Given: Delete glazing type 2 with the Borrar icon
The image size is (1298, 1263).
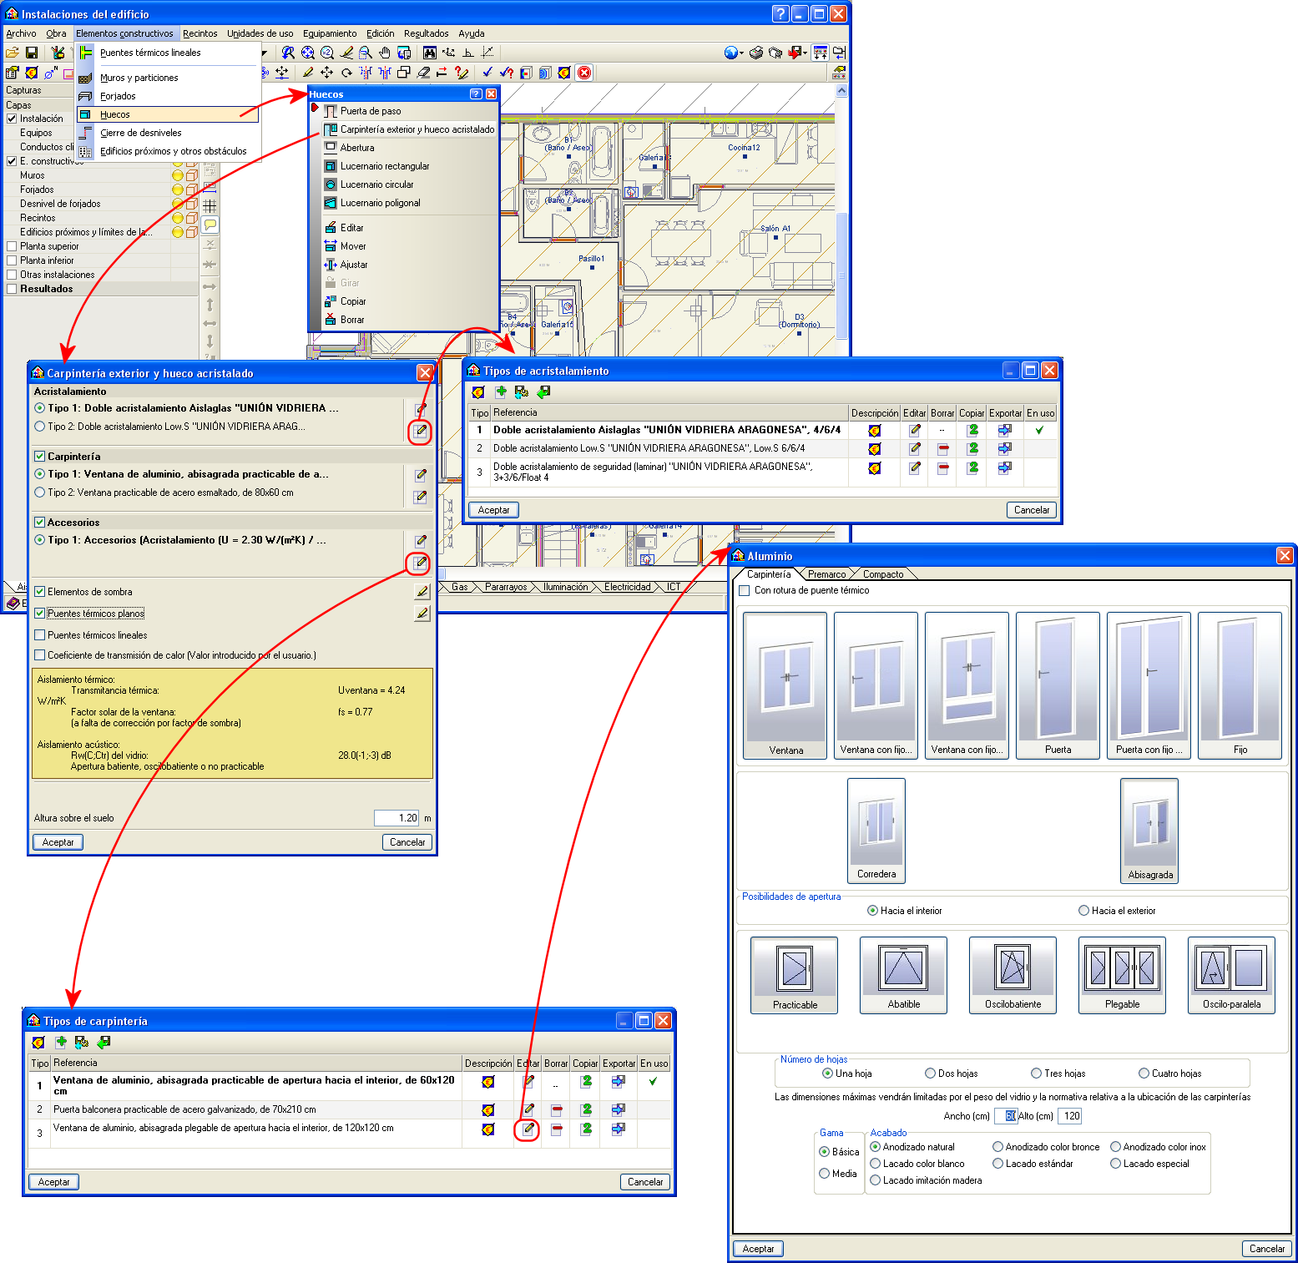Looking at the screenshot, I should (x=942, y=449).
